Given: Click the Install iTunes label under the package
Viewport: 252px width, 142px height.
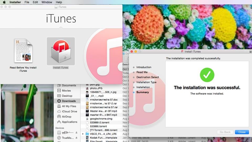Looking at the screenshot, I should click(61, 68).
